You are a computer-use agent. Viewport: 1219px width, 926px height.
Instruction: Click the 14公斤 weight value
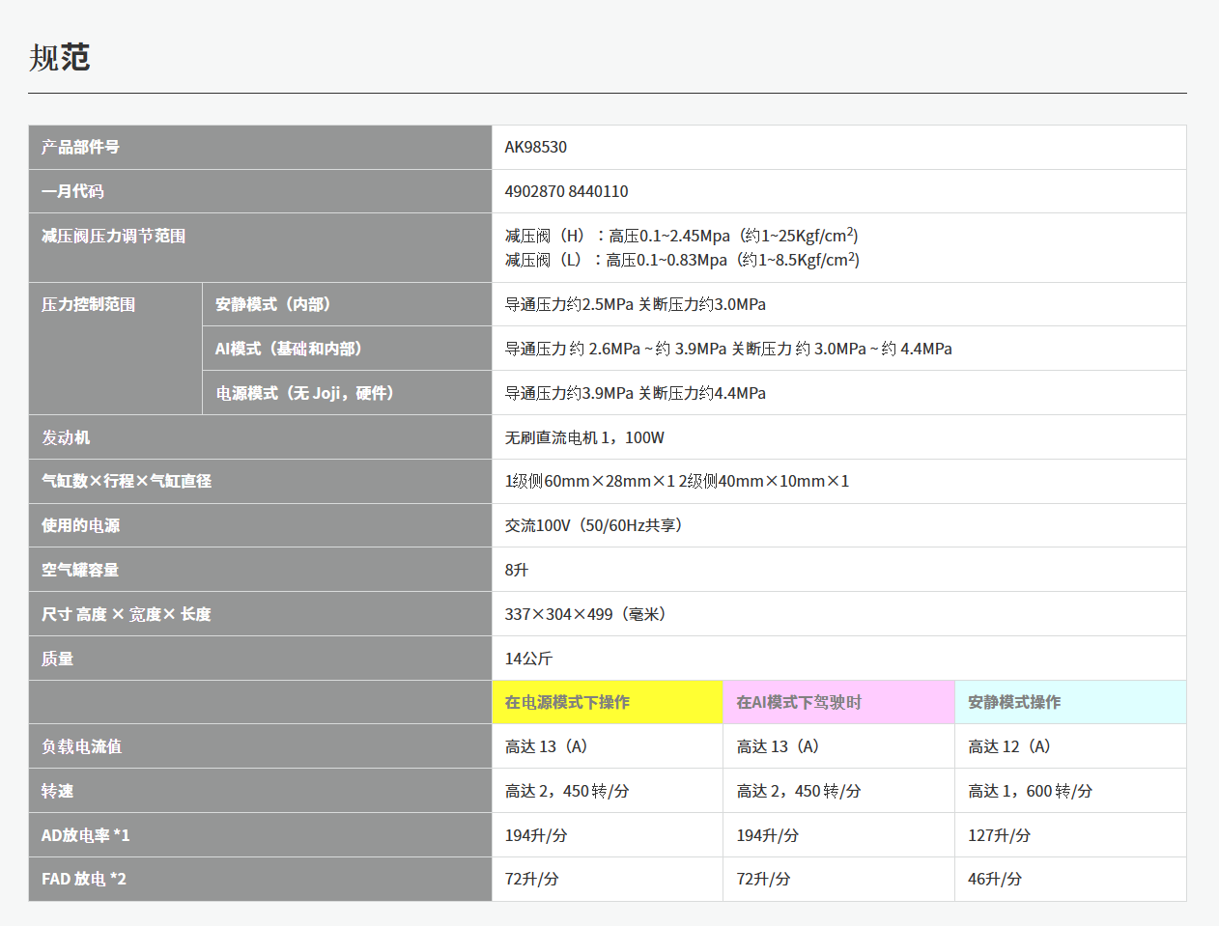[528, 659]
